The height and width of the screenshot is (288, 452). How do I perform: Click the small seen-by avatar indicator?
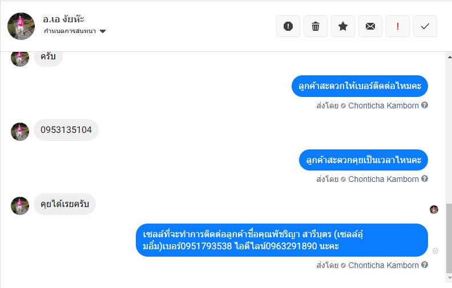434,209
